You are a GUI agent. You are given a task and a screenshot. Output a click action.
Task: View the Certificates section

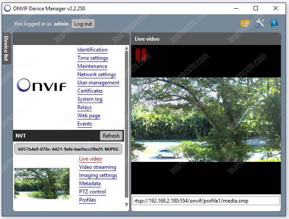pos(90,91)
